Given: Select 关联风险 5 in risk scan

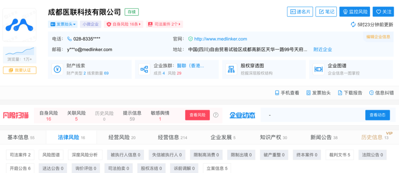Looking at the screenshot, I should click(76, 116).
